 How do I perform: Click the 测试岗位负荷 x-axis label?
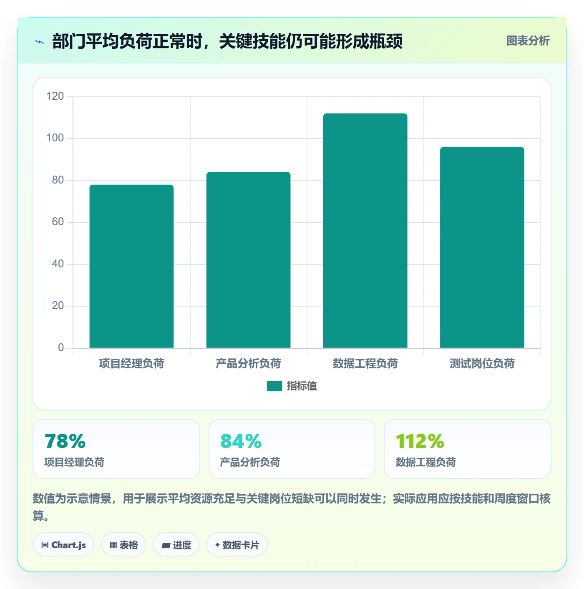point(482,364)
